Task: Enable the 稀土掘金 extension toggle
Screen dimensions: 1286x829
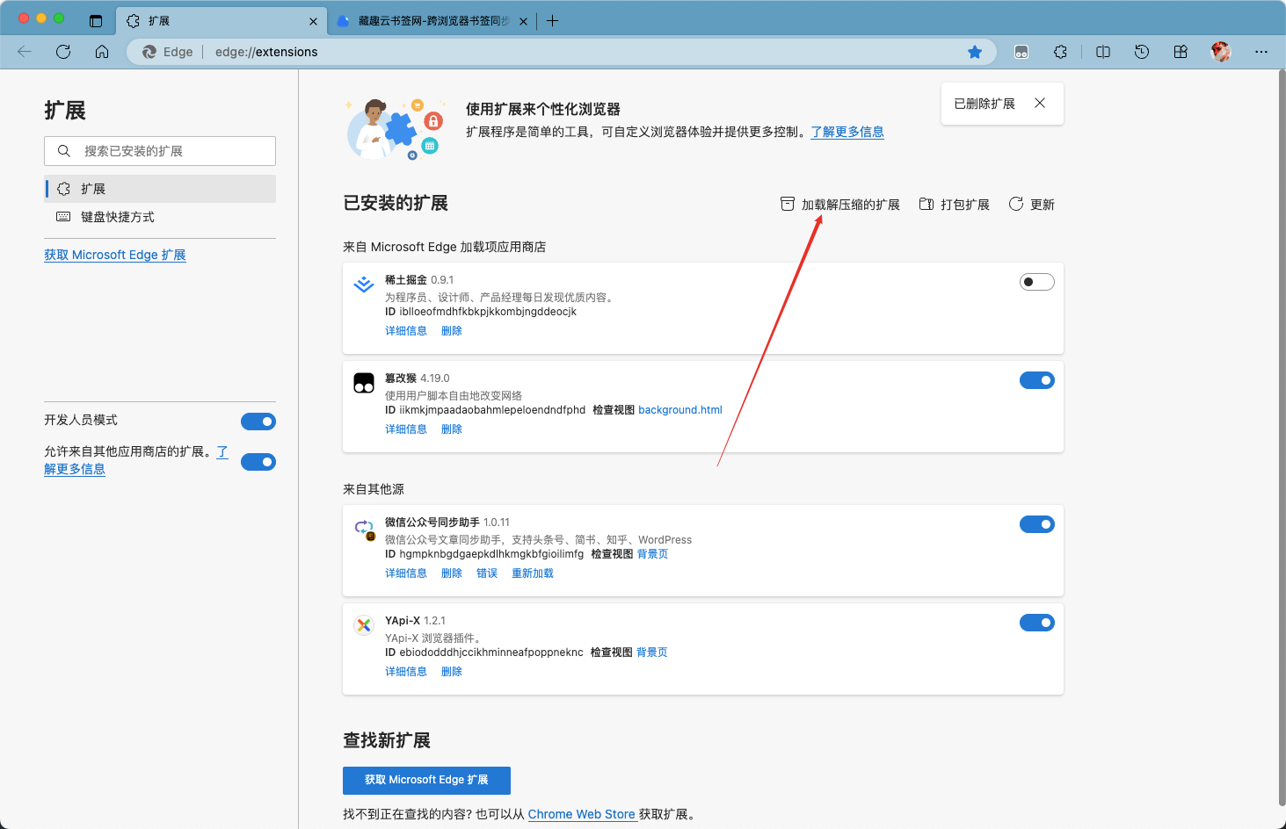Action: (x=1036, y=282)
